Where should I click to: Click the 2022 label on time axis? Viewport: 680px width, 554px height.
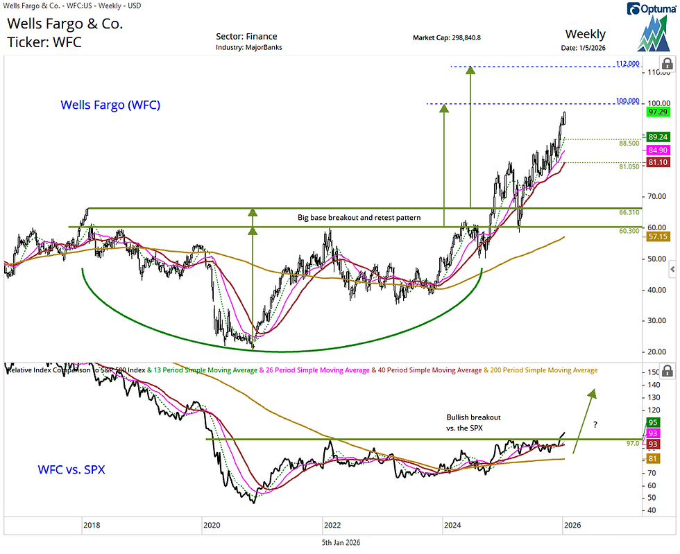pos(332,526)
